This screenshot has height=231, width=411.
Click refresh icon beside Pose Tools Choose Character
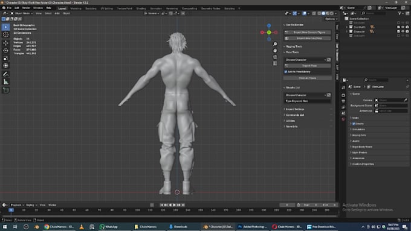point(329,60)
